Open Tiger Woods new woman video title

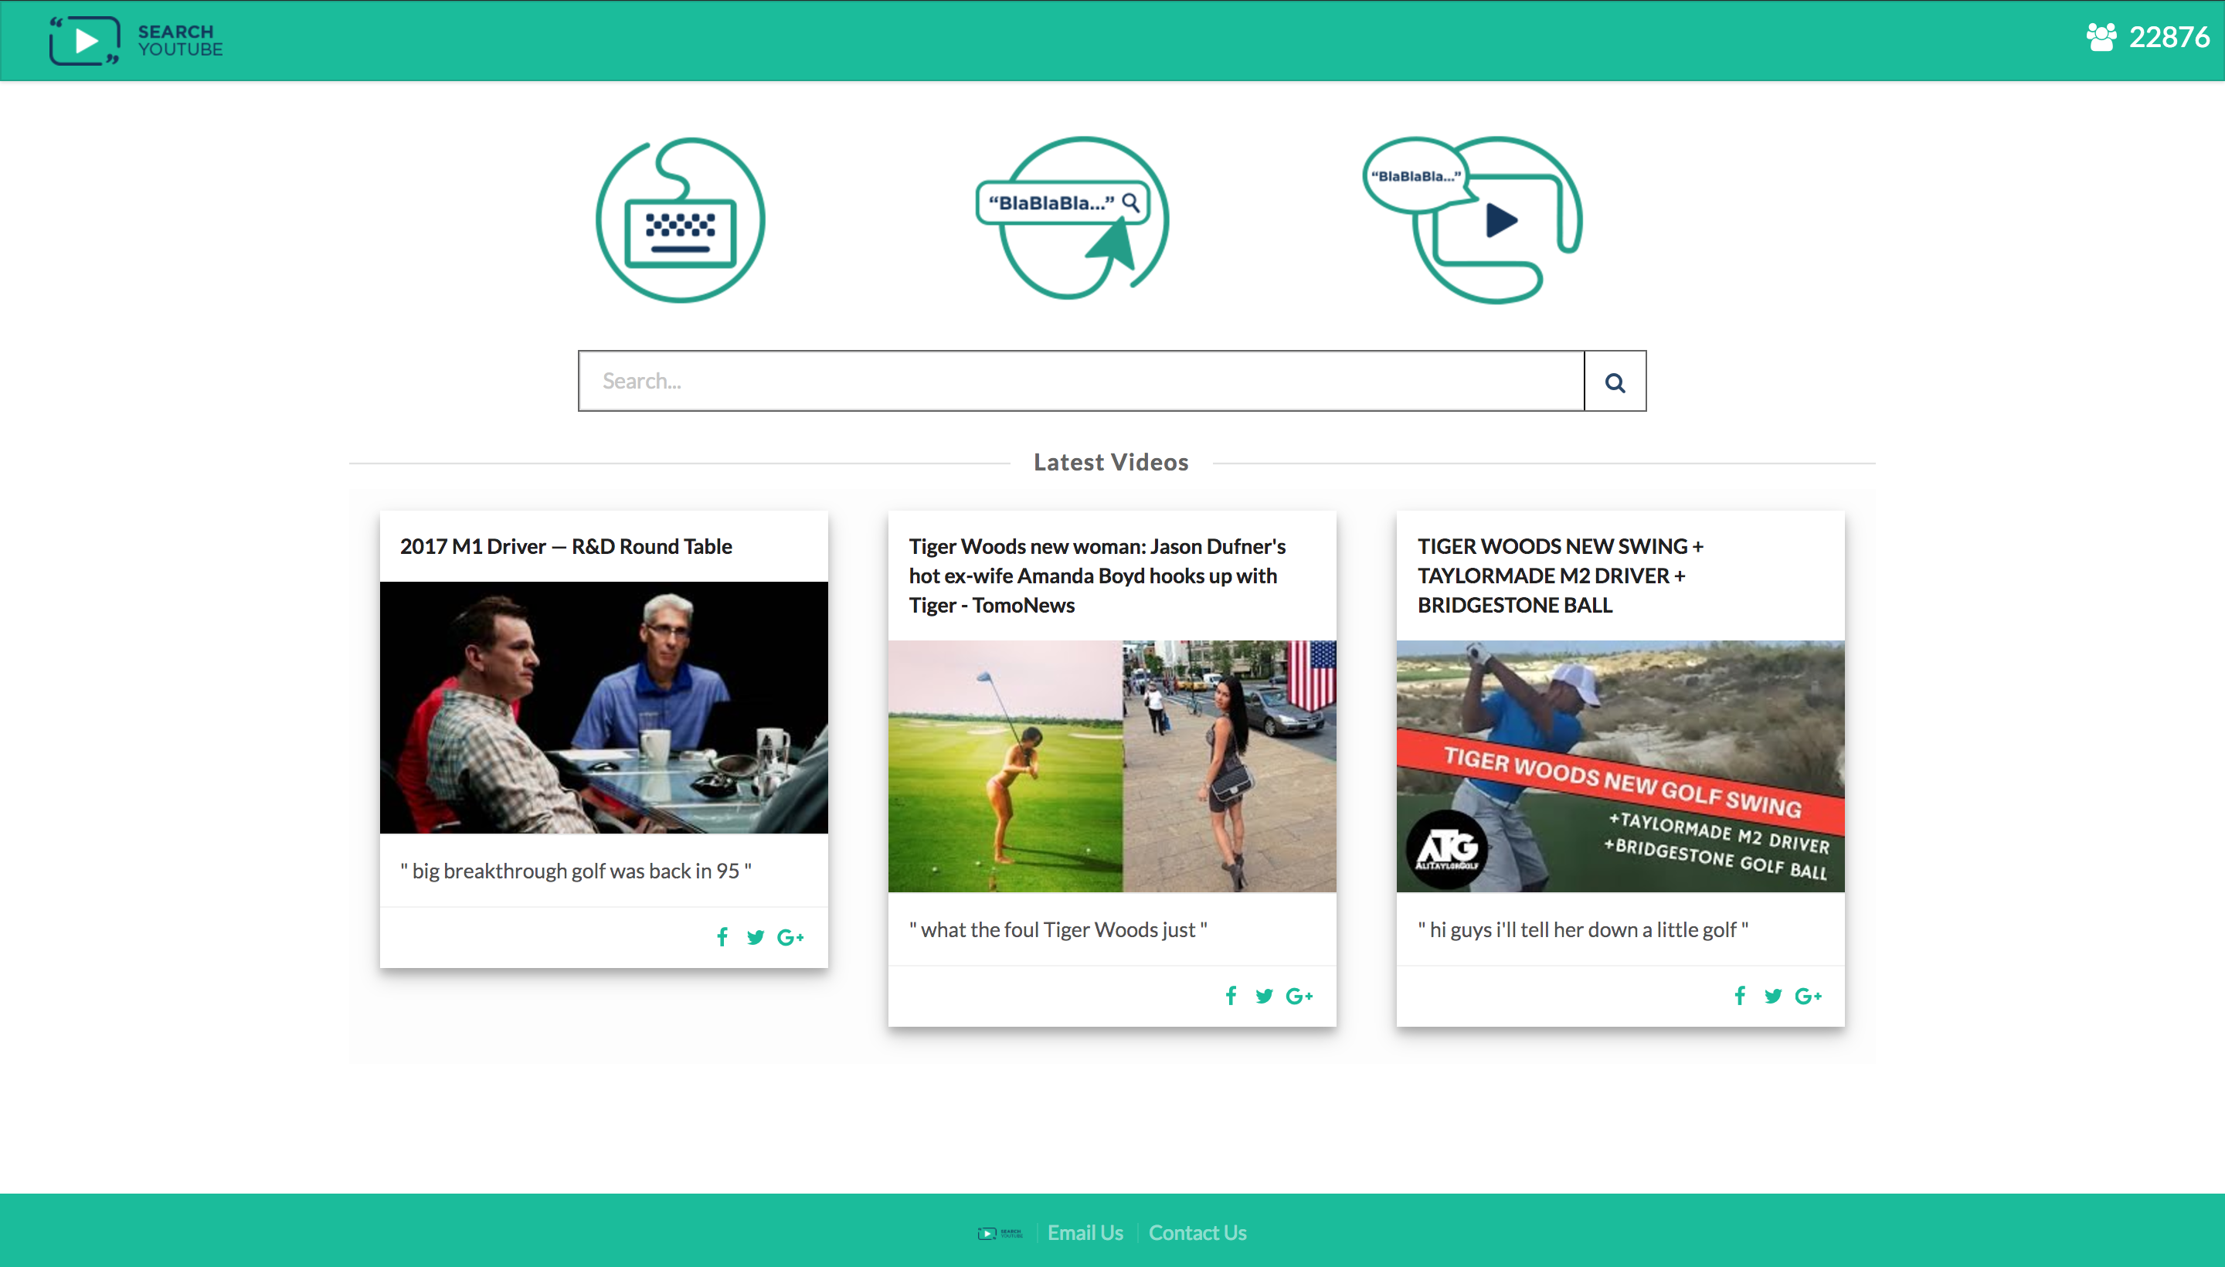coord(1096,576)
